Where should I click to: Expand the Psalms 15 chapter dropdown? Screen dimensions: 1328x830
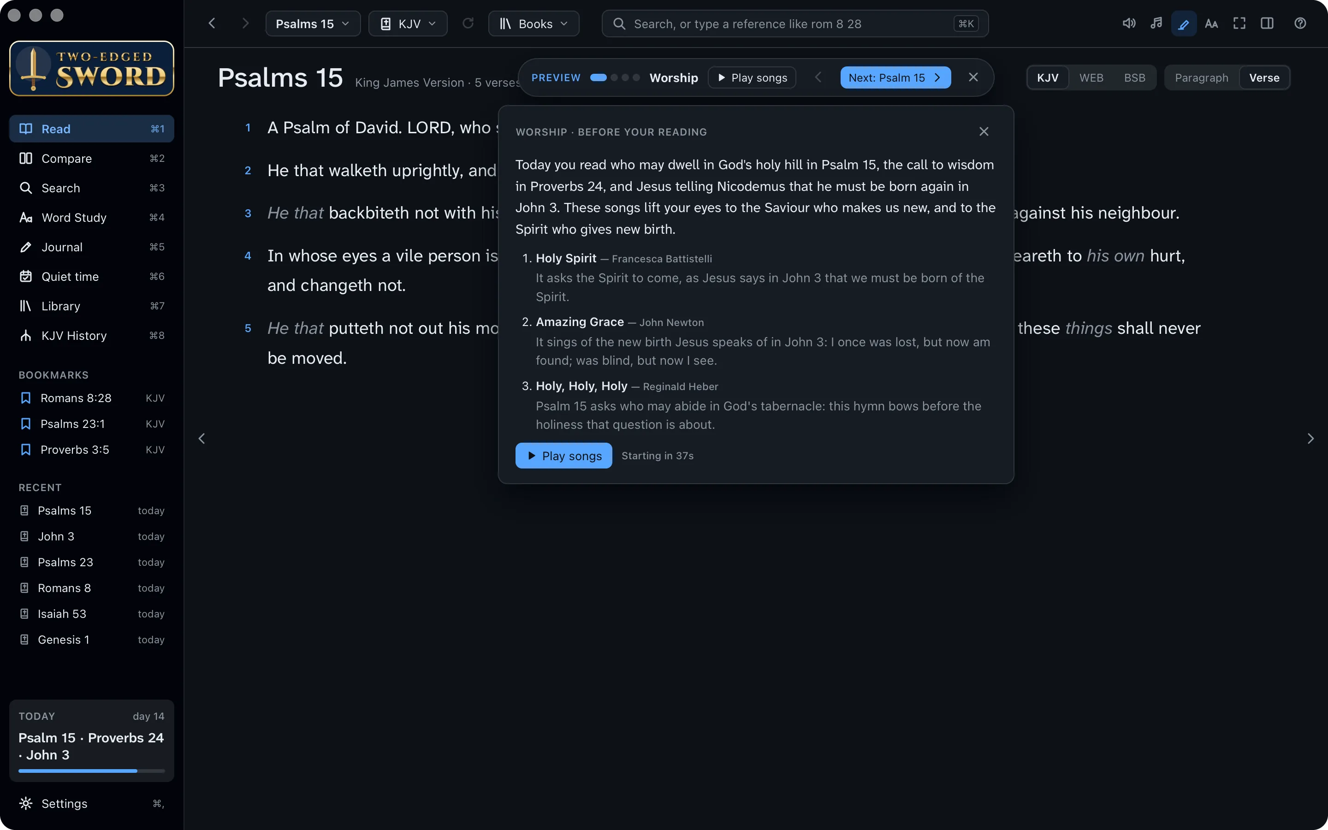(x=313, y=24)
